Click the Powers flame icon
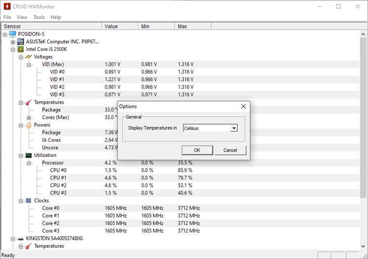 click(28, 125)
